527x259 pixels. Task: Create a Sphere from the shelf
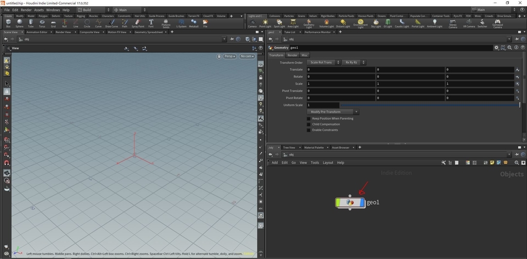pos(20,23)
